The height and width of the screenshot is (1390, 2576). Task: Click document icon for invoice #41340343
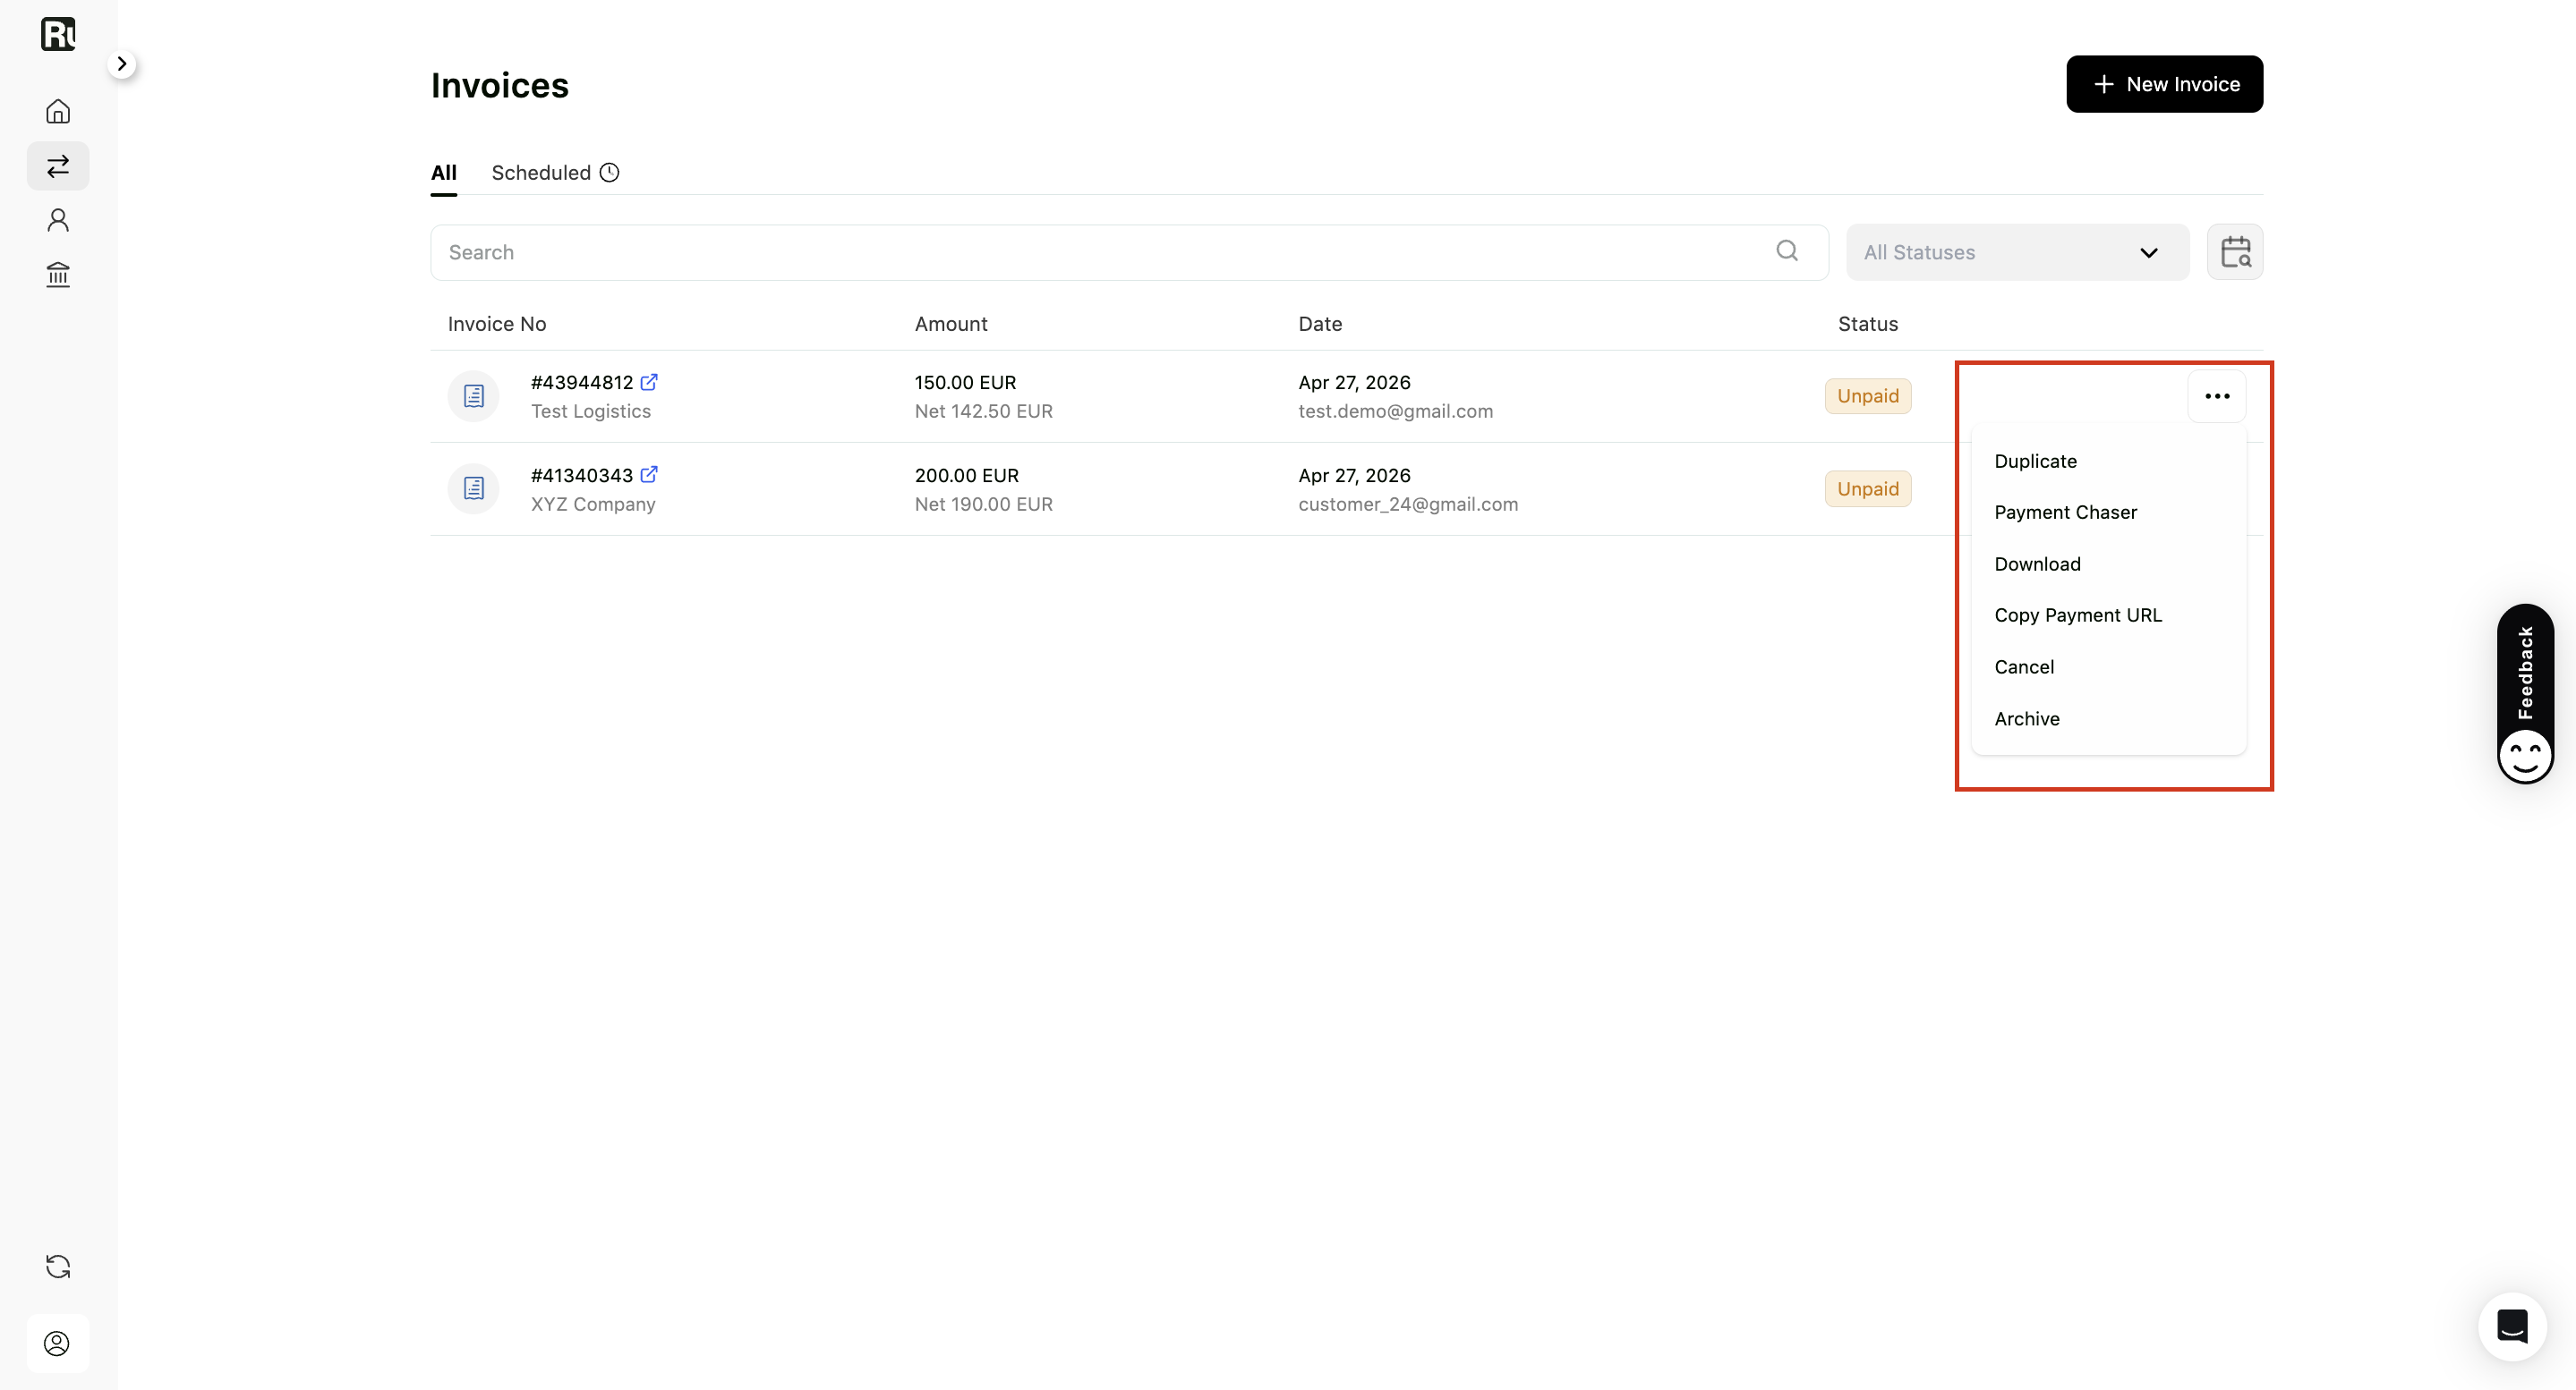point(474,488)
